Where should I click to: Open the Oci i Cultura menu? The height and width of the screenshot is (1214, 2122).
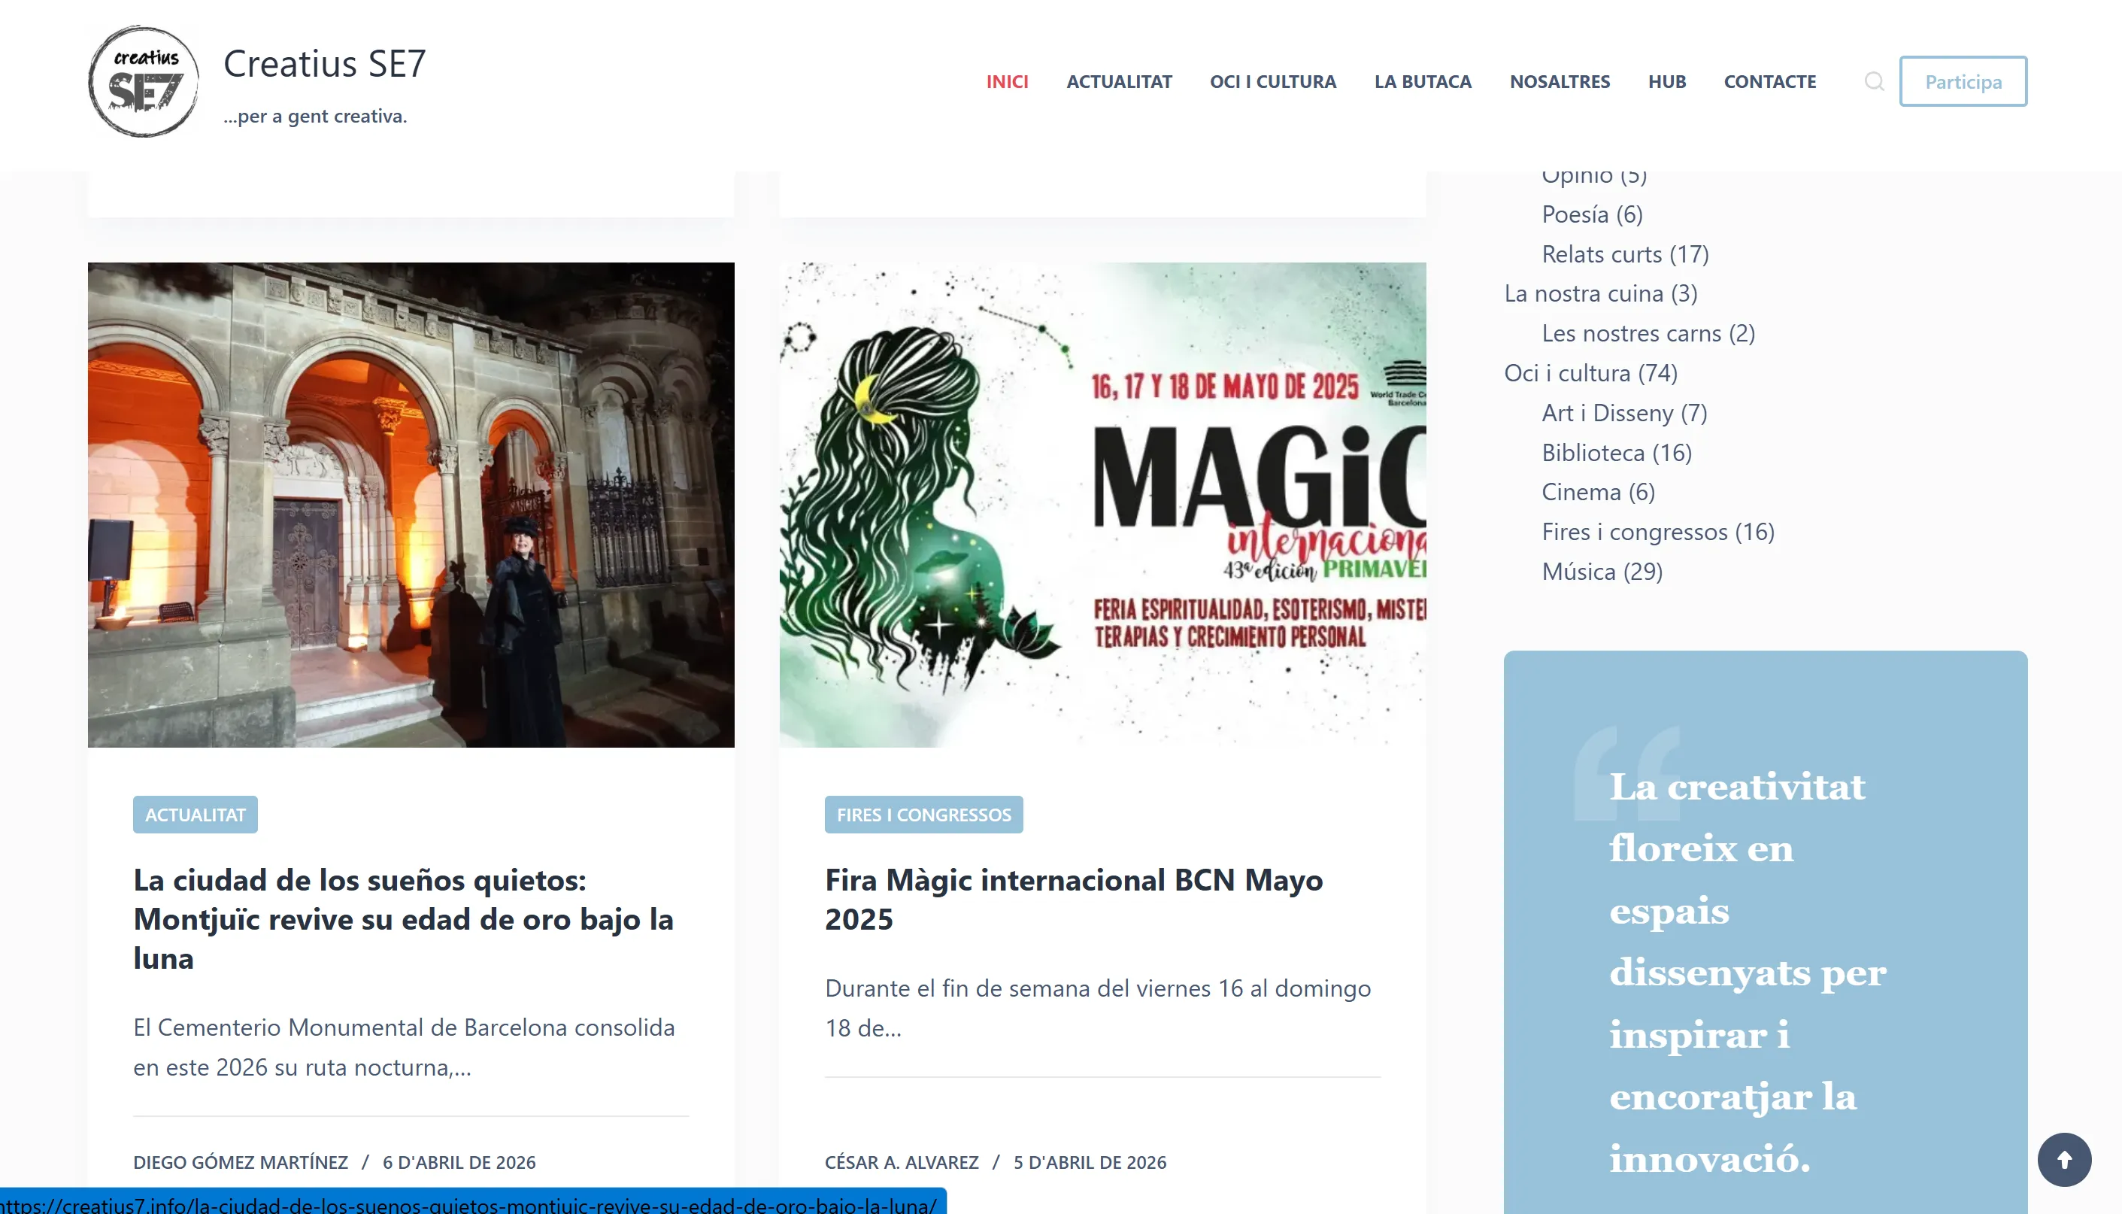[x=1272, y=81]
